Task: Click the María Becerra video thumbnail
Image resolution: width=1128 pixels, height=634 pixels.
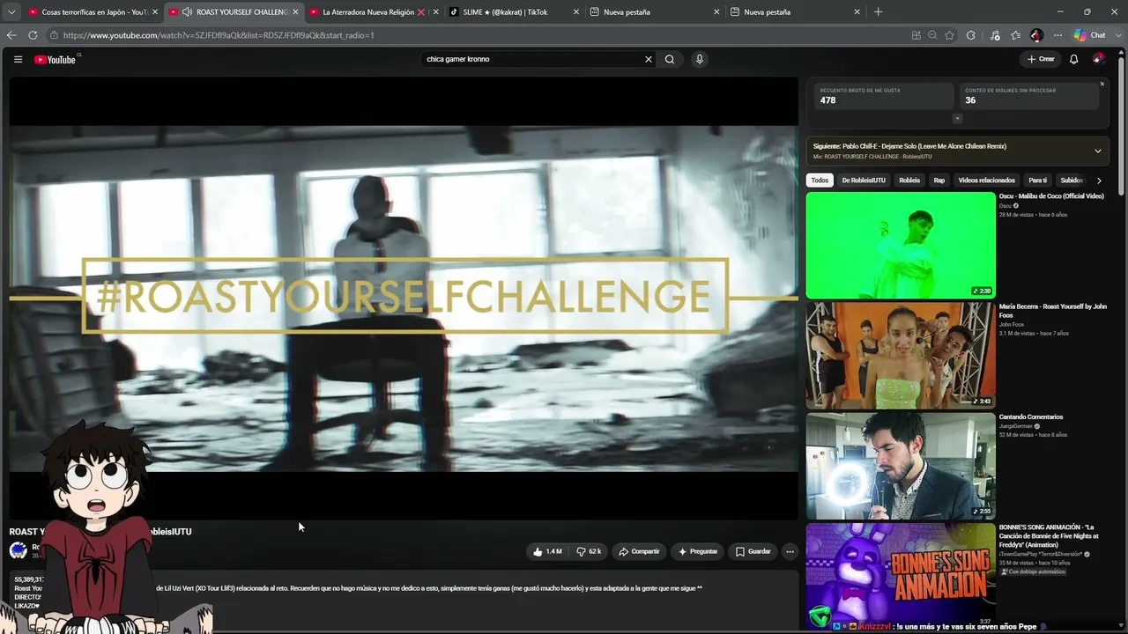Action: click(x=901, y=356)
